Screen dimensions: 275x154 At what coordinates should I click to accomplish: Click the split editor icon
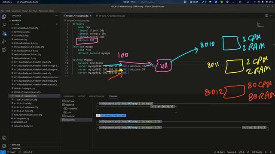[266, 15]
